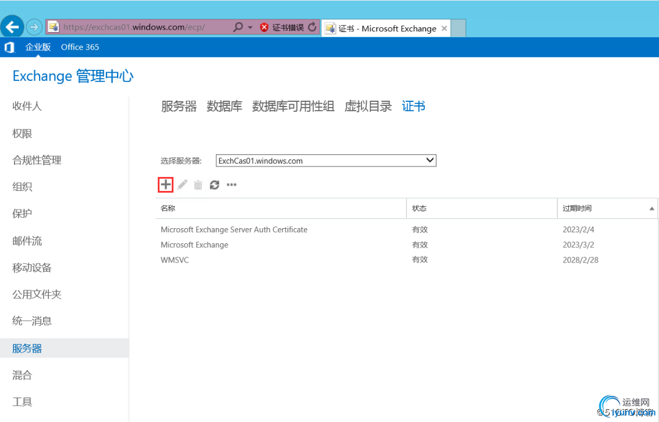Select the Microsoft Exchange certificate row
Image resolution: width=659 pixels, height=422 pixels.
[x=407, y=244]
